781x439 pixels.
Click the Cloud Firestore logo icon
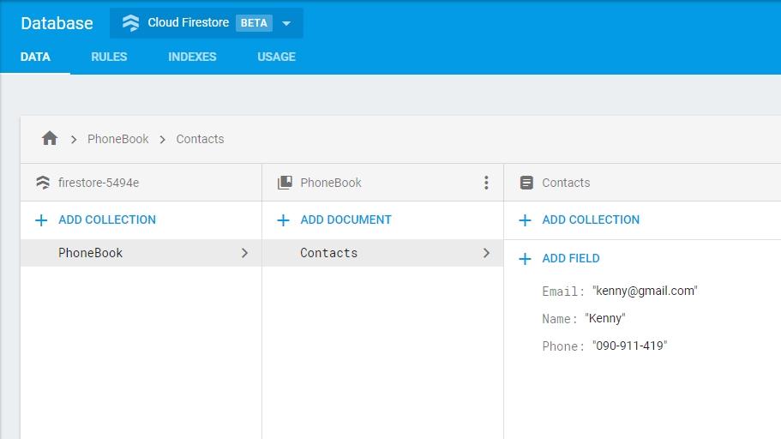pos(130,23)
